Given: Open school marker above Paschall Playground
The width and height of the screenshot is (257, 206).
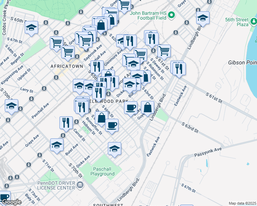Looking at the screenshot, I should (114, 149).
